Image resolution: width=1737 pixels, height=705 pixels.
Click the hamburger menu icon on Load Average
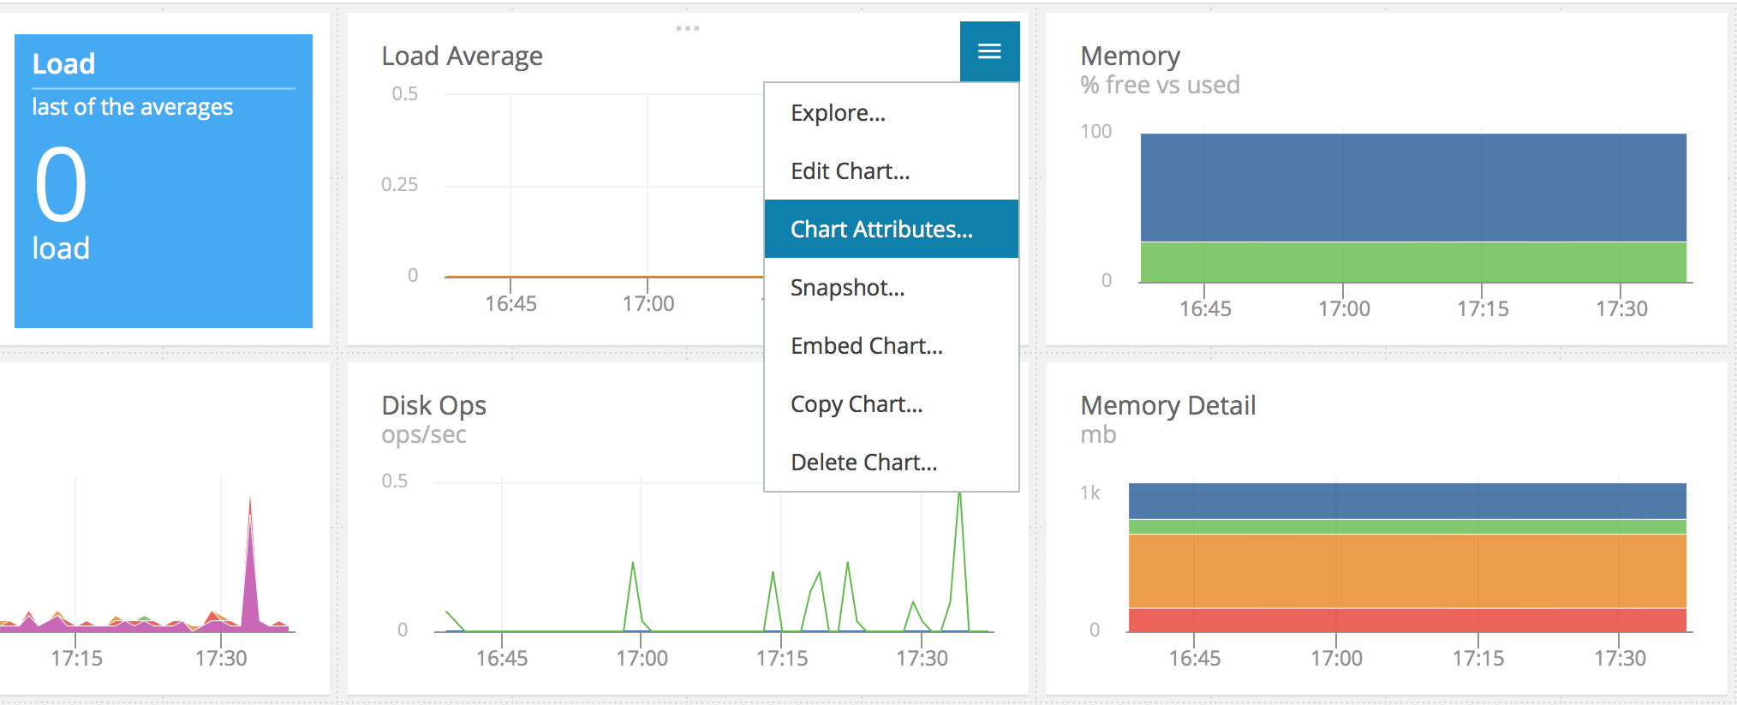click(989, 51)
